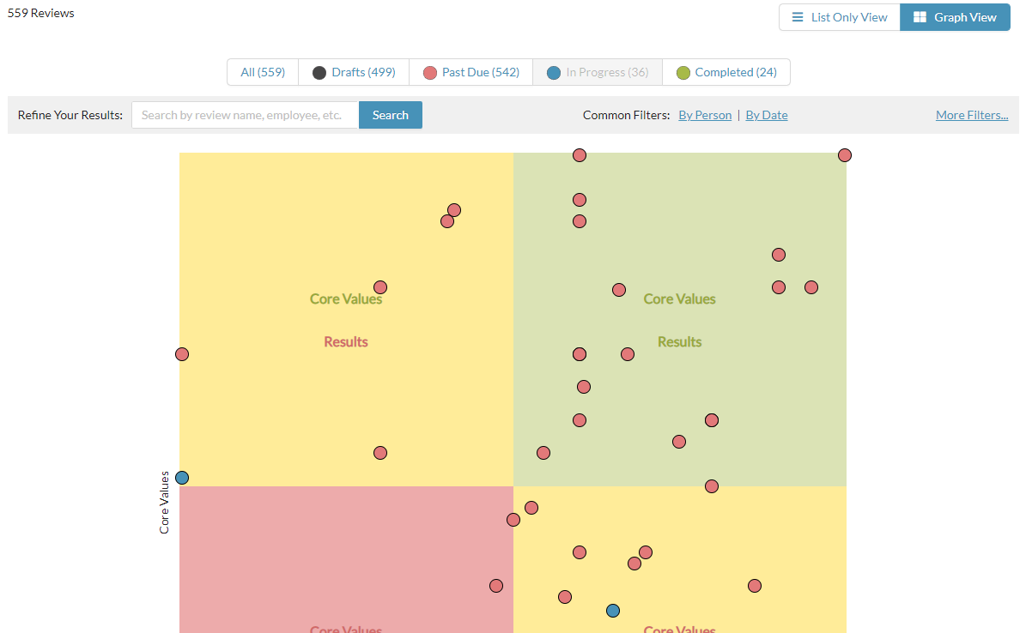The image size is (1026, 633).
Task: Click the lone red dot in the pink quadrant
Action: point(496,586)
